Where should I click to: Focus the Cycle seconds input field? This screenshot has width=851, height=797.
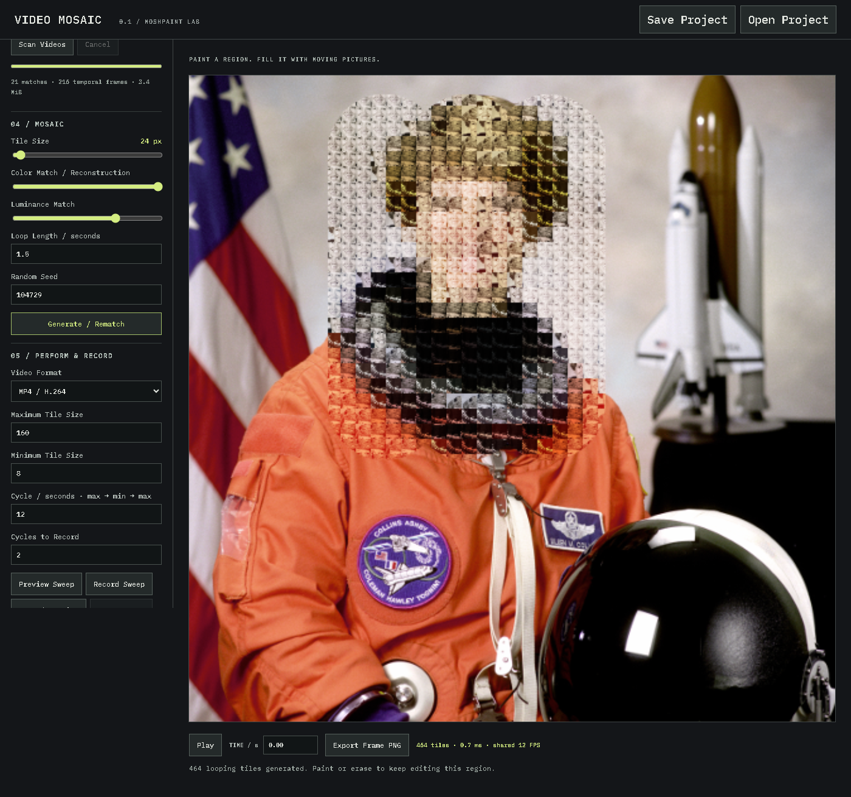(x=86, y=514)
